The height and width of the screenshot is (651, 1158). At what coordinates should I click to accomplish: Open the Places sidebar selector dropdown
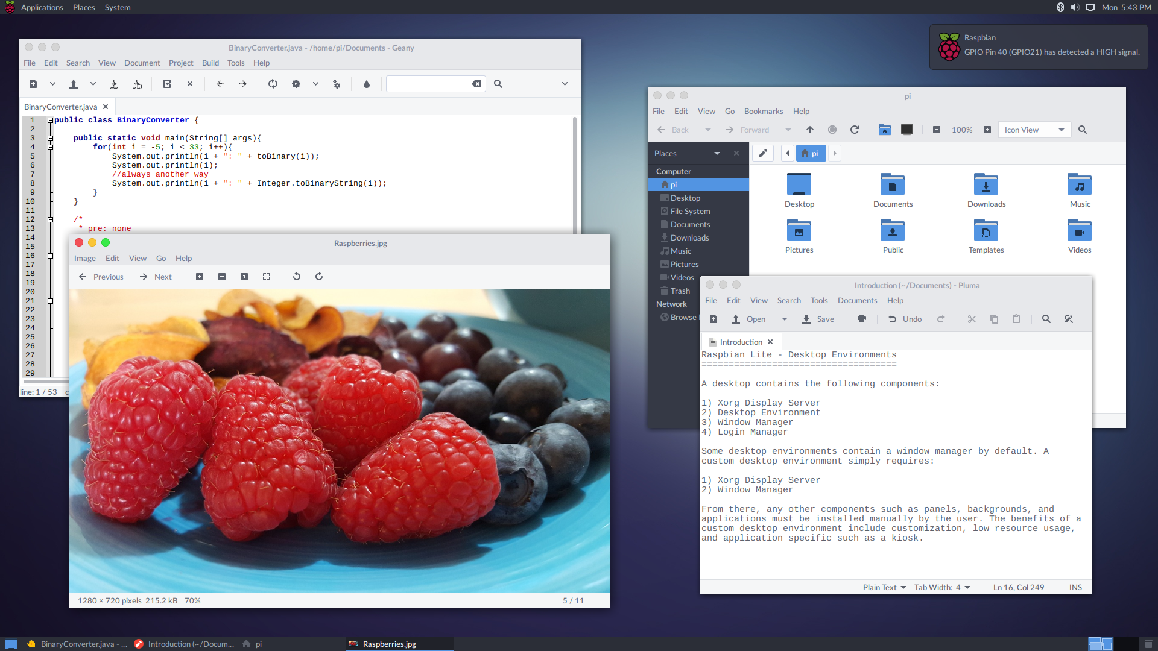(717, 153)
